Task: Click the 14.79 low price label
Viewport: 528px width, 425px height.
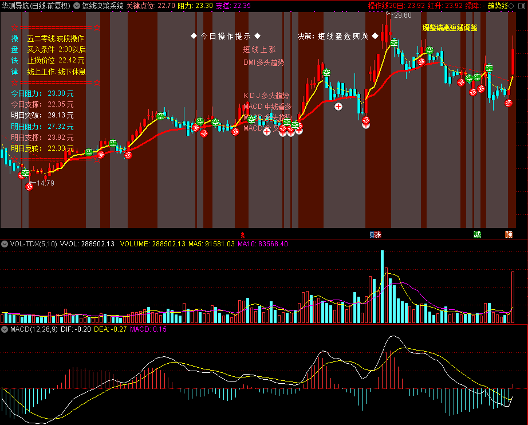Action: (x=45, y=183)
